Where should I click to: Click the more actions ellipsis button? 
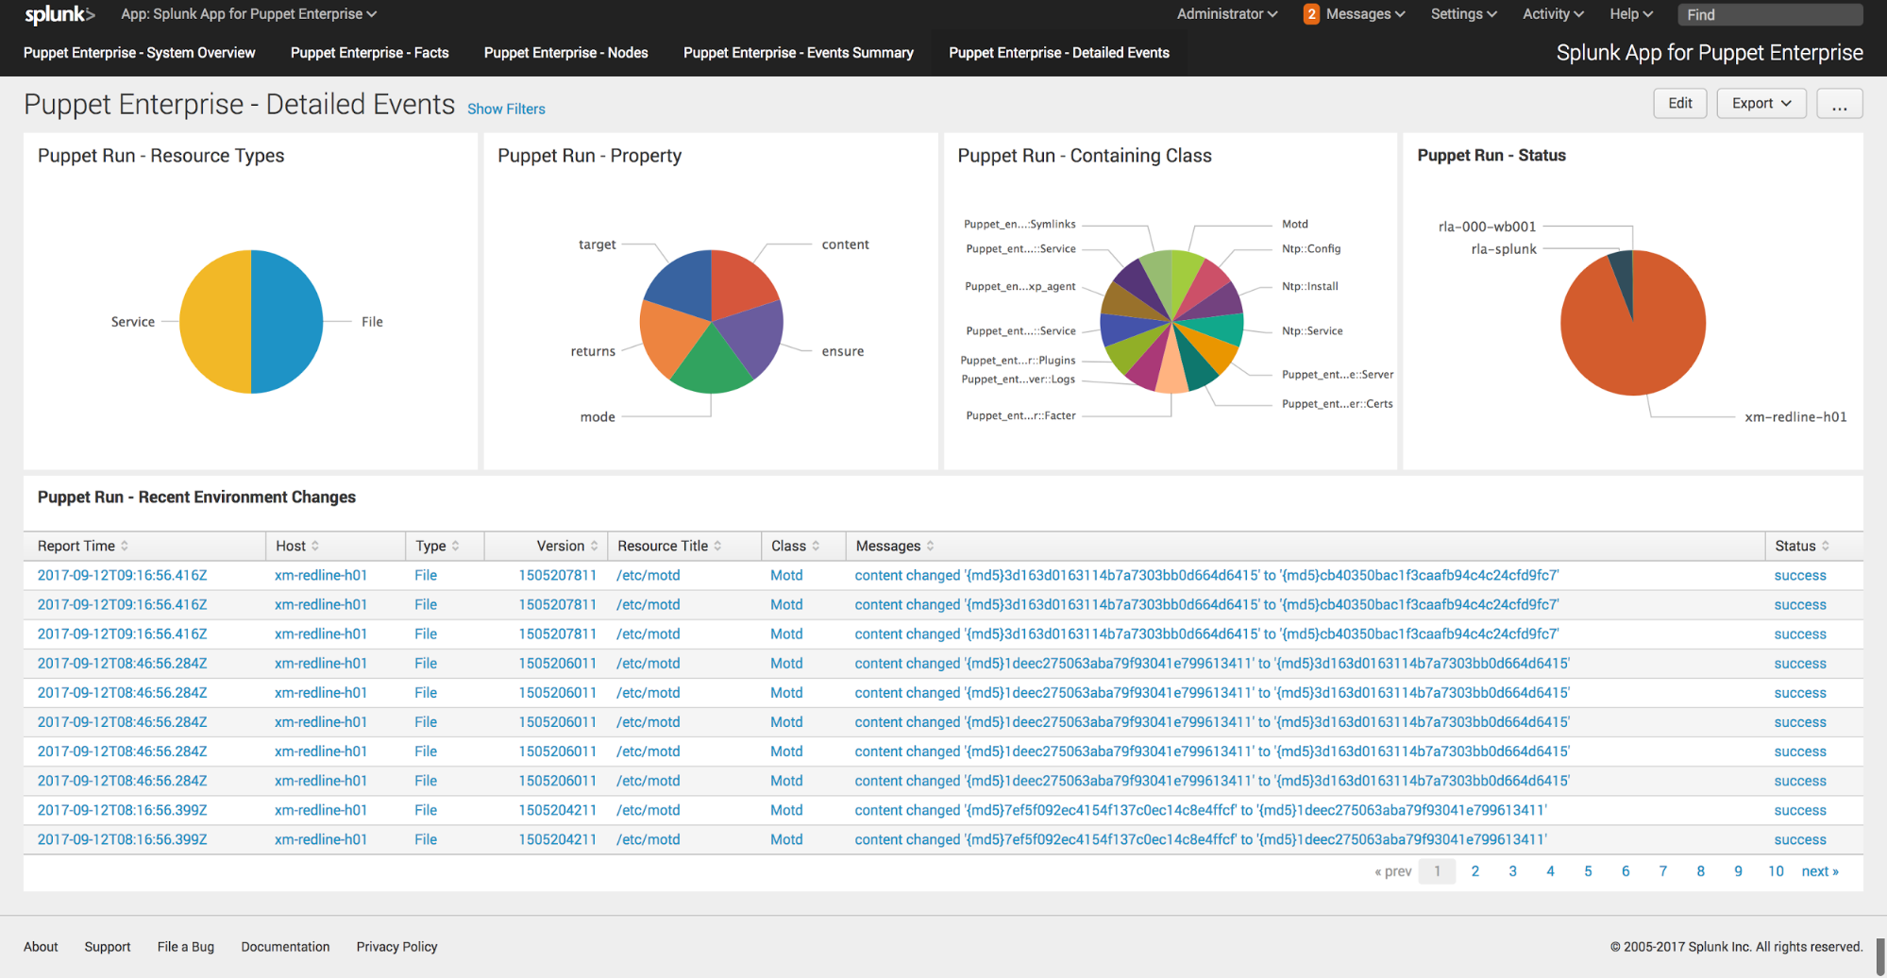point(1839,103)
